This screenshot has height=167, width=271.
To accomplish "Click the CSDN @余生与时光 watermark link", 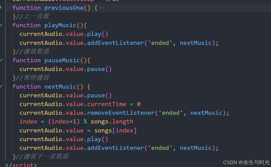I will click(x=246, y=162).
